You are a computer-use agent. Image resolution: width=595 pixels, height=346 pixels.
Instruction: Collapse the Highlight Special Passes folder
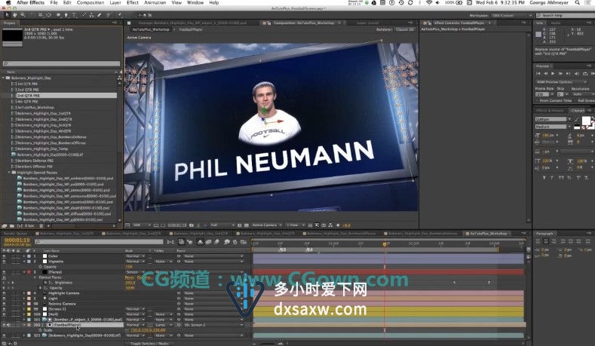(10, 172)
